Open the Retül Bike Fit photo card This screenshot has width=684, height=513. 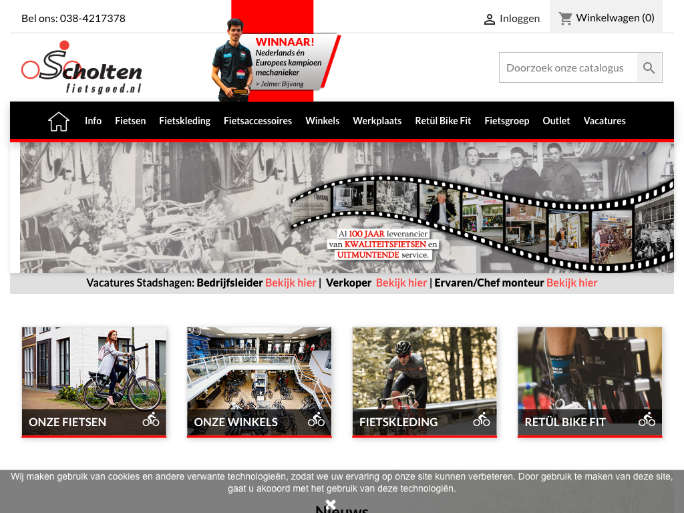pos(590,382)
